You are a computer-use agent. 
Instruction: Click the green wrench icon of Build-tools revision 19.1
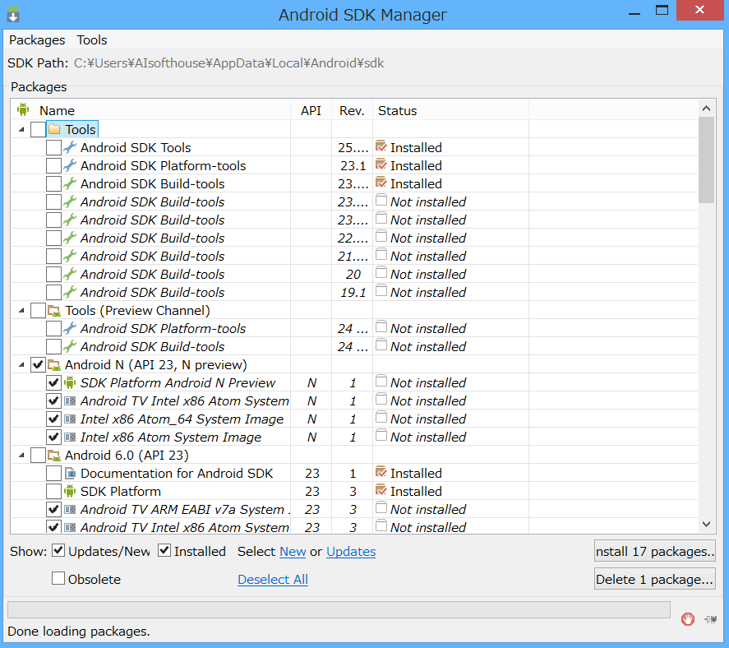pyautogui.click(x=70, y=292)
